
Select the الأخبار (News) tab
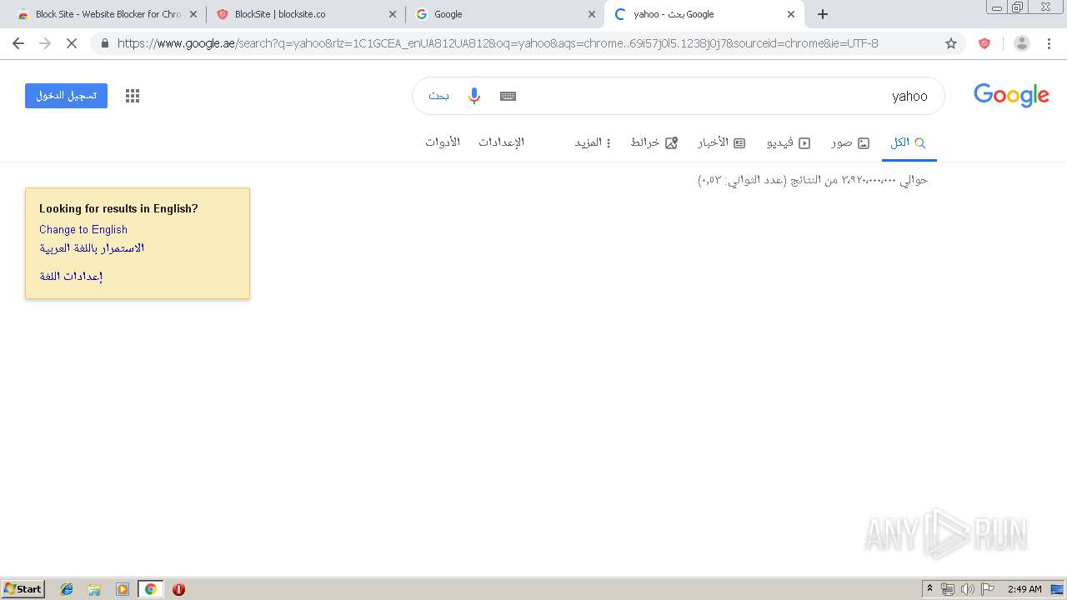[721, 142]
